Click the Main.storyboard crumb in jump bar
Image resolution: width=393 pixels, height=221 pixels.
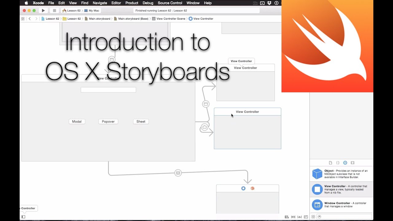tap(97, 19)
